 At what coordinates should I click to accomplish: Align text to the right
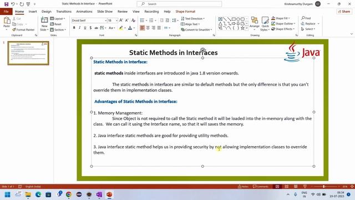click(x=154, y=28)
